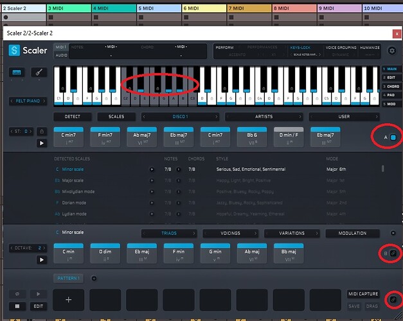The width and height of the screenshot is (403, 321).
Task: Click the SCALES button
Action: coord(116,117)
